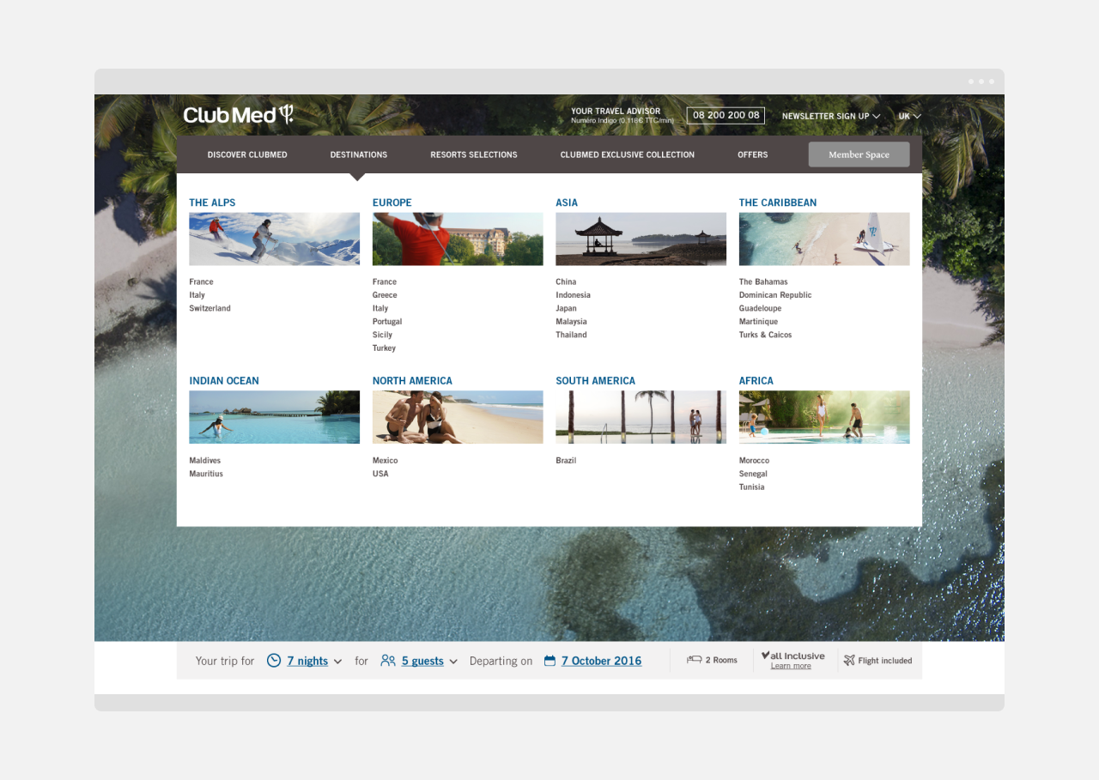The height and width of the screenshot is (780, 1099).
Task: Open the Resorts Selections menu
Action: click(474, 154)
